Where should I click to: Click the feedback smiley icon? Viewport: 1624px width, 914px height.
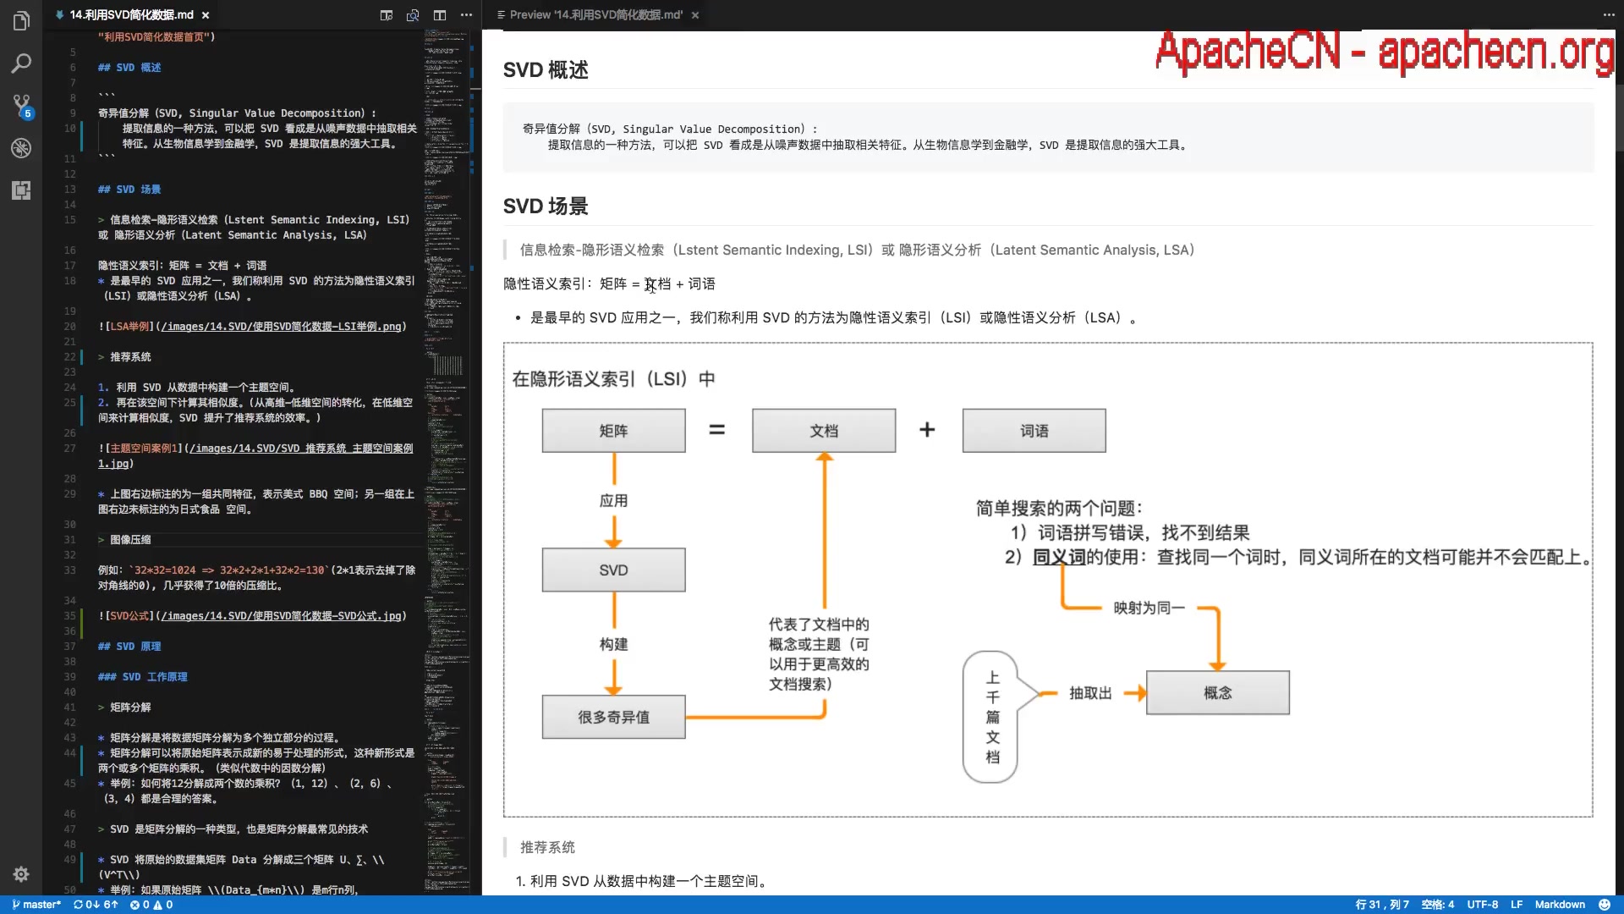point(1605,905)
